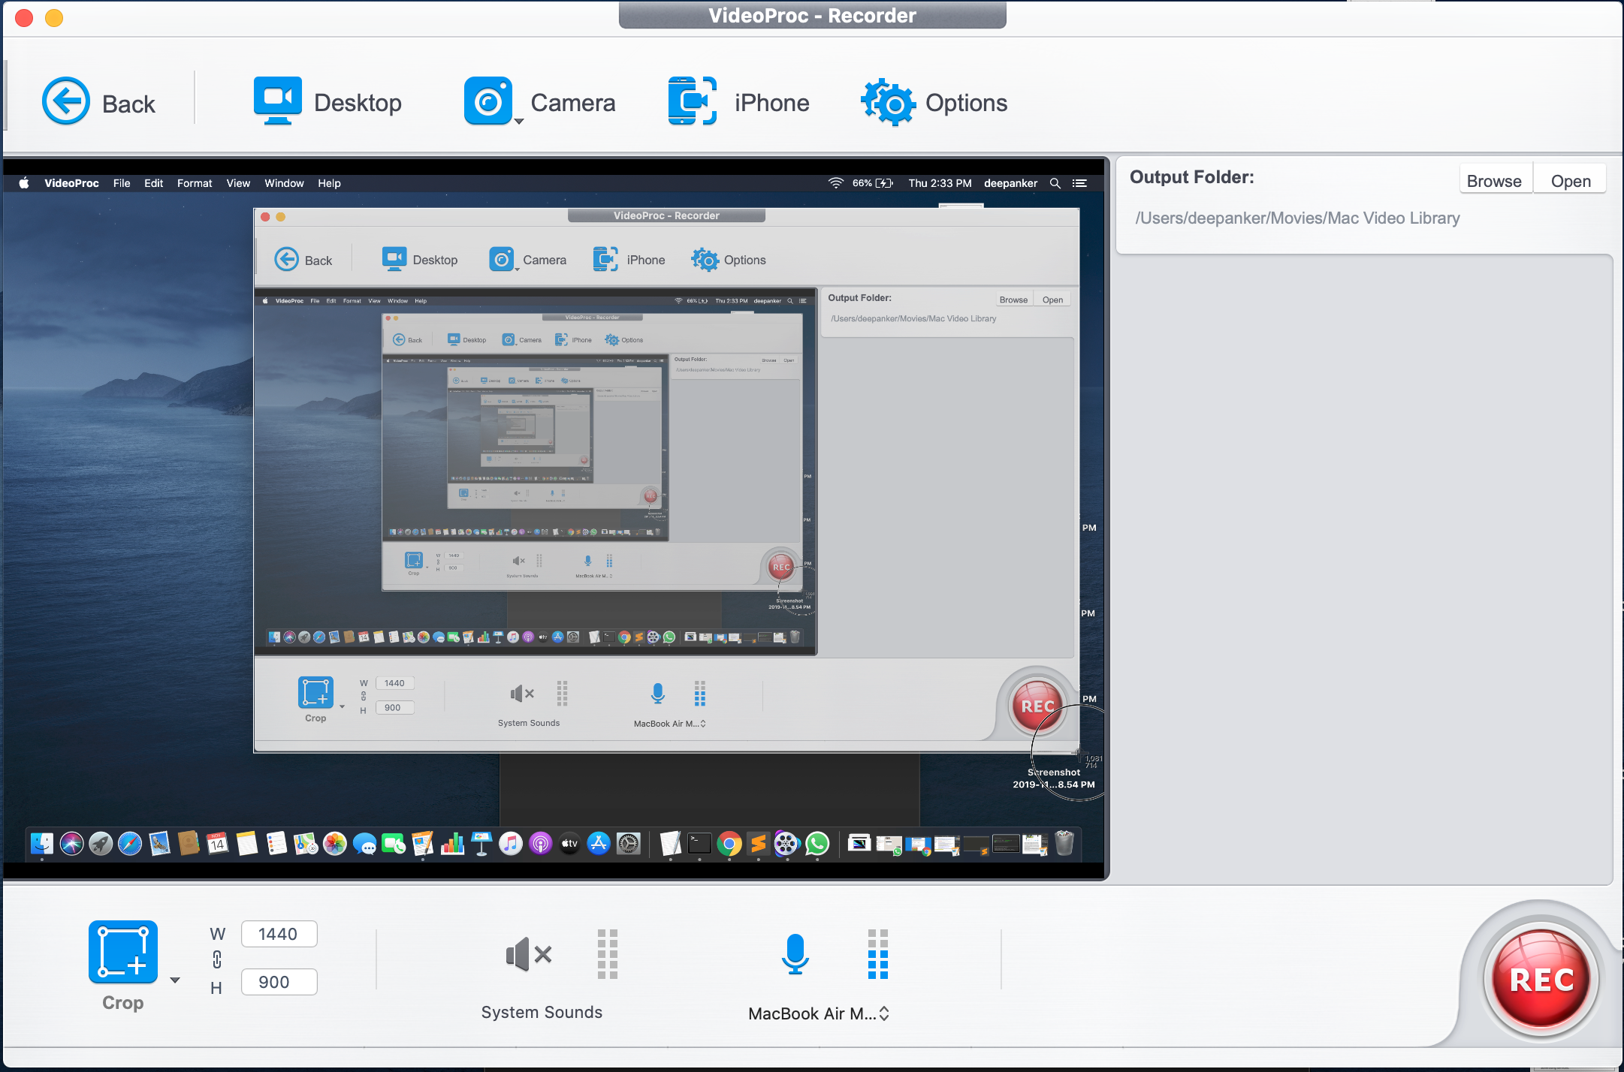Click Calendar icon showing 14 in preview dock

pos(218,844)
